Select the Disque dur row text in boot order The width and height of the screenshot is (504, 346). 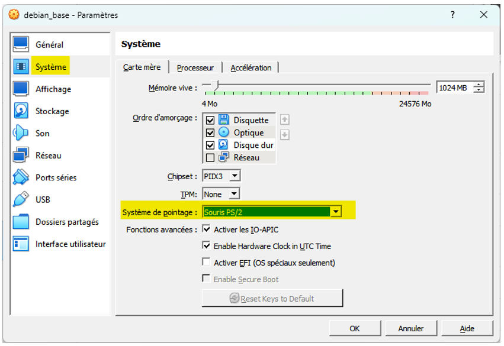253,145
